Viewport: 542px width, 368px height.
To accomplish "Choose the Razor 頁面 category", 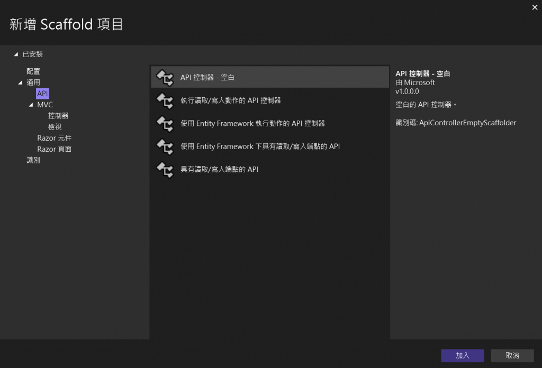I will (x=55, y=149).
